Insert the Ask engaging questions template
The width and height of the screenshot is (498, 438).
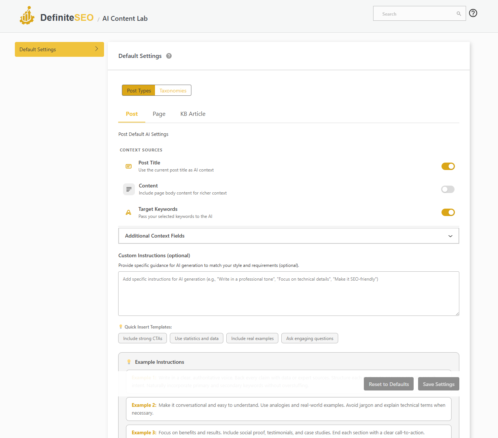pos(310,338)
